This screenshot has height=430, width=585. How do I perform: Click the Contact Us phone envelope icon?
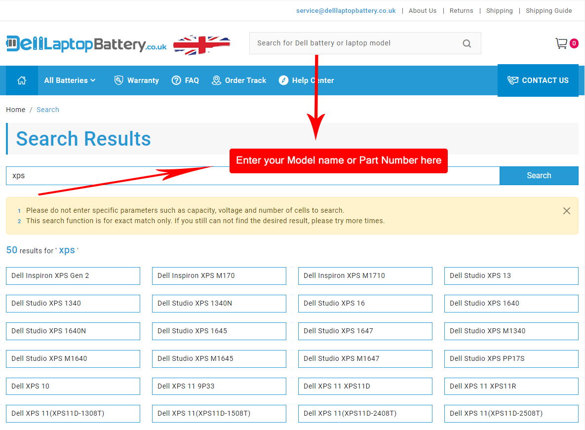click(x=512, y=80)
